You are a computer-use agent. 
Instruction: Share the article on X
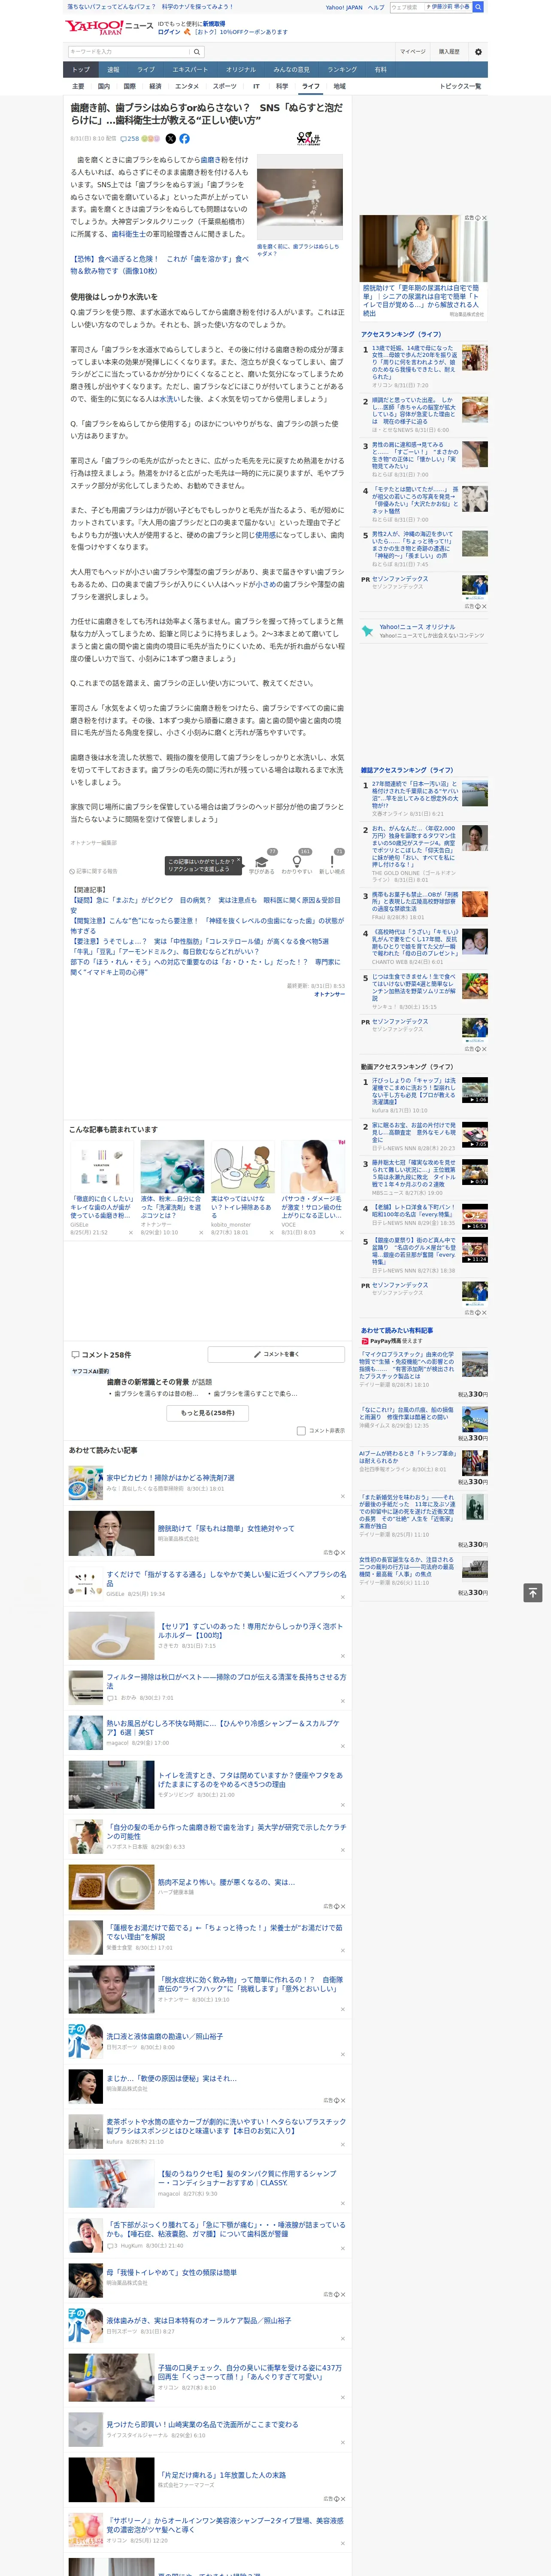[x=170, y=139]
